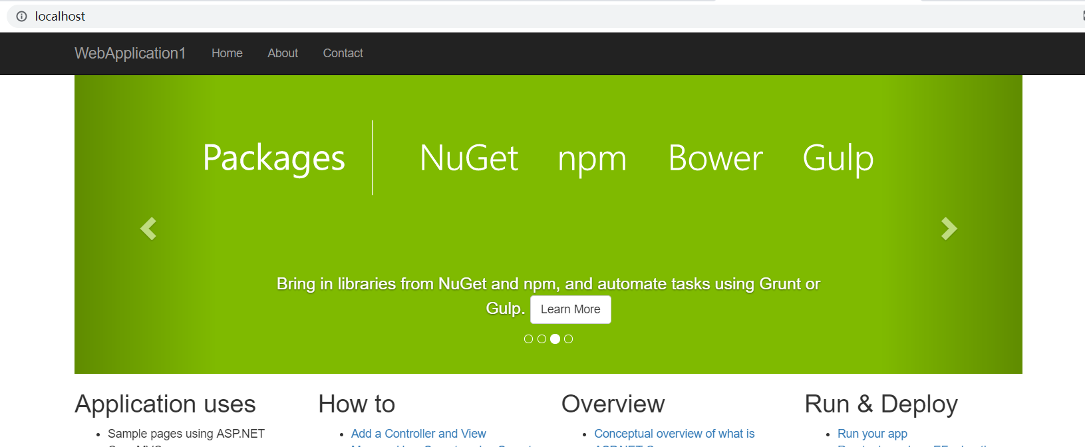The height and width of the screenshot is (447, 1085).
Task: Open the Home navigation item
Action: click(x=227, y=53)
